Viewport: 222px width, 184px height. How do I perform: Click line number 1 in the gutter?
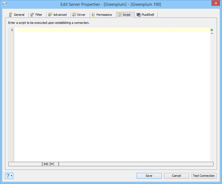click(x=12, y=30)
